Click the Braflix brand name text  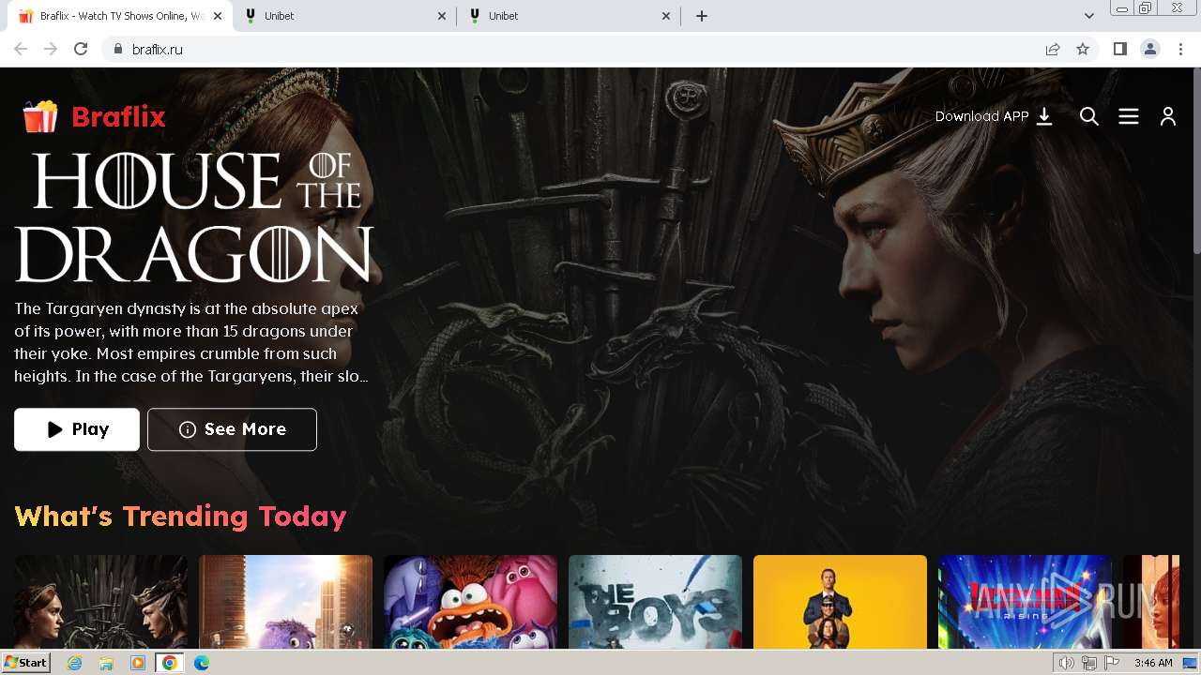click(x=118, y=117)
